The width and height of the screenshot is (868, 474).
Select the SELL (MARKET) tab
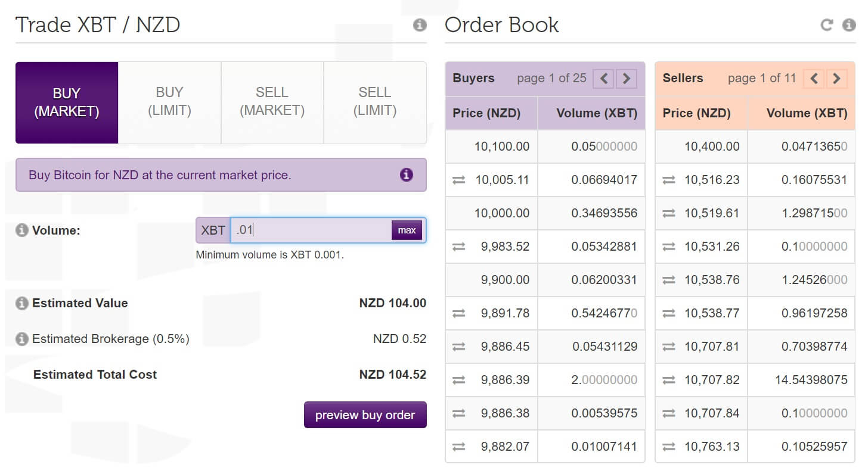pos(272,102)
